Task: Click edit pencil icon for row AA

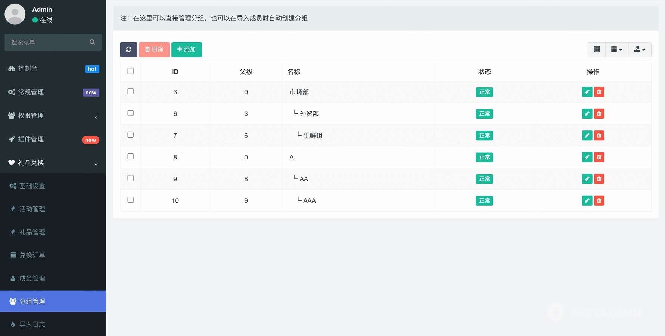Action: pyautogui.click(x=587, y=179)
